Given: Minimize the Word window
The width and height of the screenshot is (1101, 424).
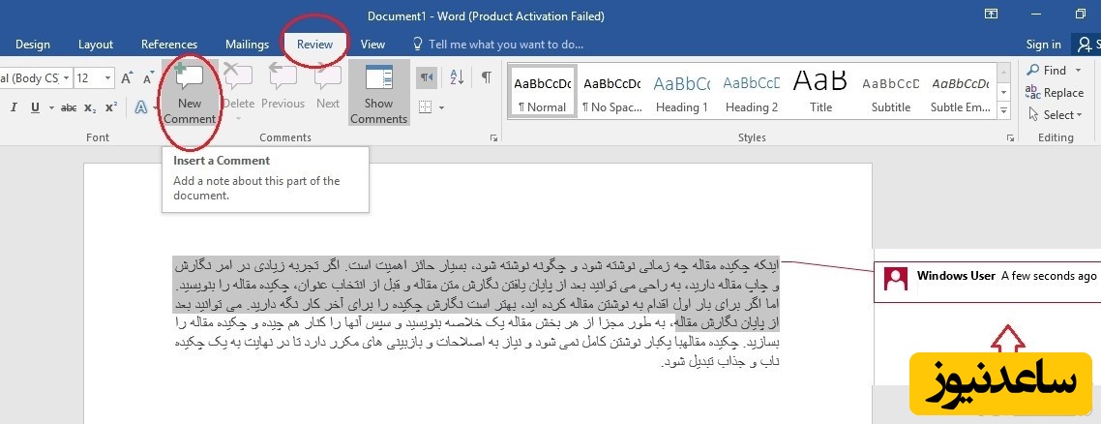Looking at the screenshot, I should (x=1034, y=15).
